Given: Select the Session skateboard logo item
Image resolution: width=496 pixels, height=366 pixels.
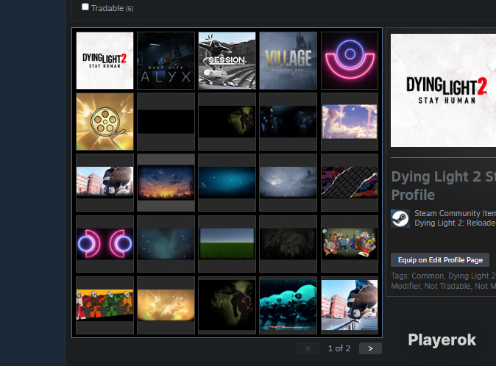Looking at the screenshot, I should click(227, 60).
